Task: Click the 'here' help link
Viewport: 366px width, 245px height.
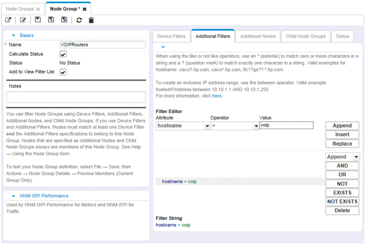Action: 216,96
